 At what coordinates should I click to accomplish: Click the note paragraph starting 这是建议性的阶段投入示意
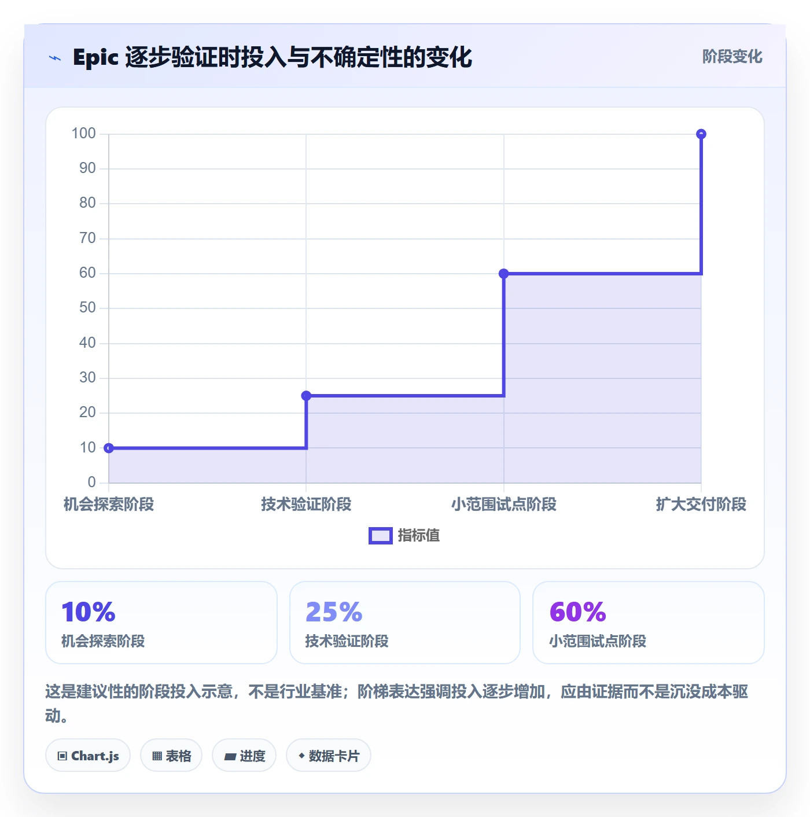397,704
